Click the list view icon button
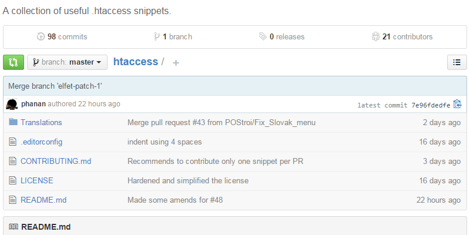The width and height of the screenshot is (470, 235). tap(456, 62)
